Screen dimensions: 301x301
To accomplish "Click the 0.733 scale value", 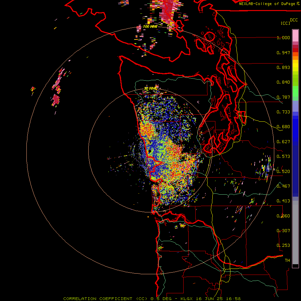I will (x=283, y=112).
